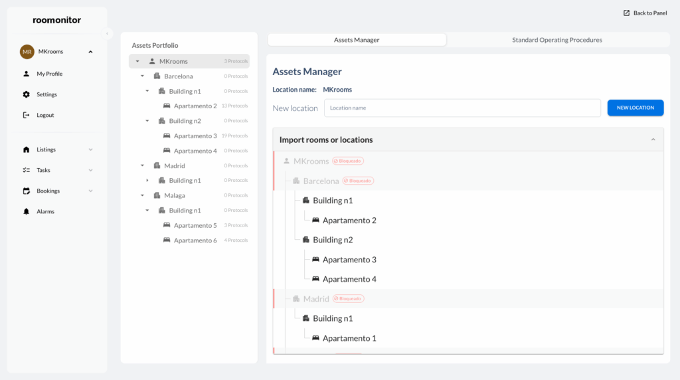Switch to Standard Operating Procedures tab
This screenshot has width=680, height=380.
point(557,40)
